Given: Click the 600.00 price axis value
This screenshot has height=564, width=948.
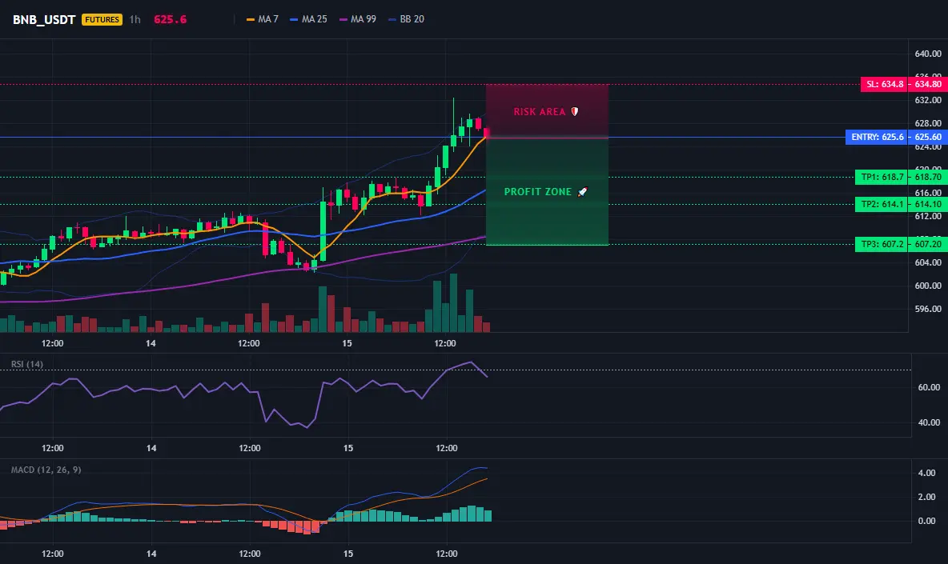Looking at the screenshot, I should coord(928,286).
